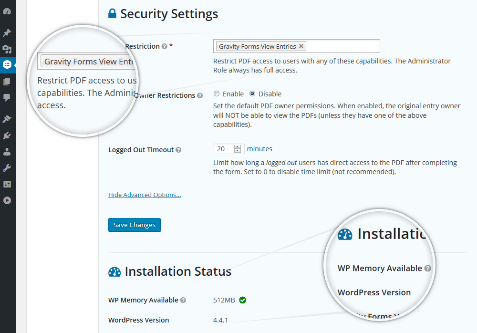Screen dimensions: 477x333
Task: Click the Logged Out Timeout label
Action: coord(141,150)
